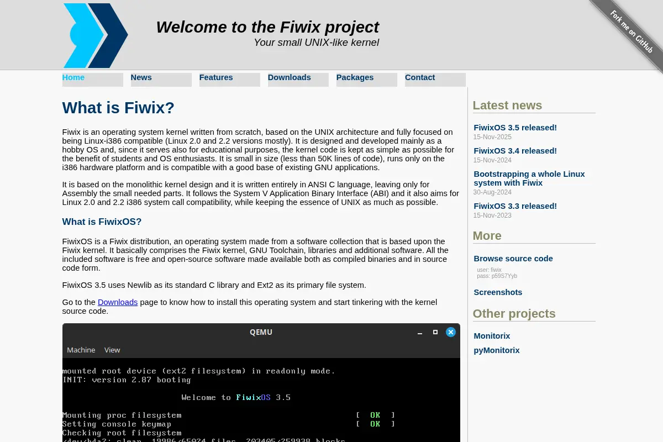Click the Fiwix blue chevron logo
The height and width of the screenshot is (442, 663).
[96, 35]
